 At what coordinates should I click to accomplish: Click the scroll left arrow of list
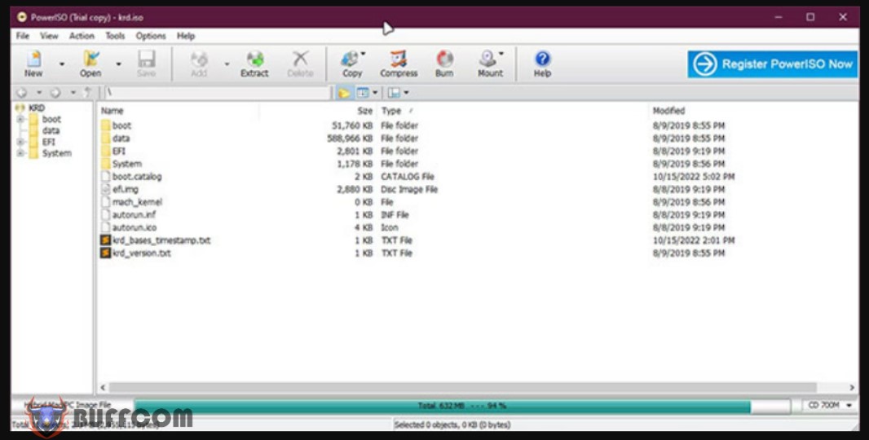point(103,387)
